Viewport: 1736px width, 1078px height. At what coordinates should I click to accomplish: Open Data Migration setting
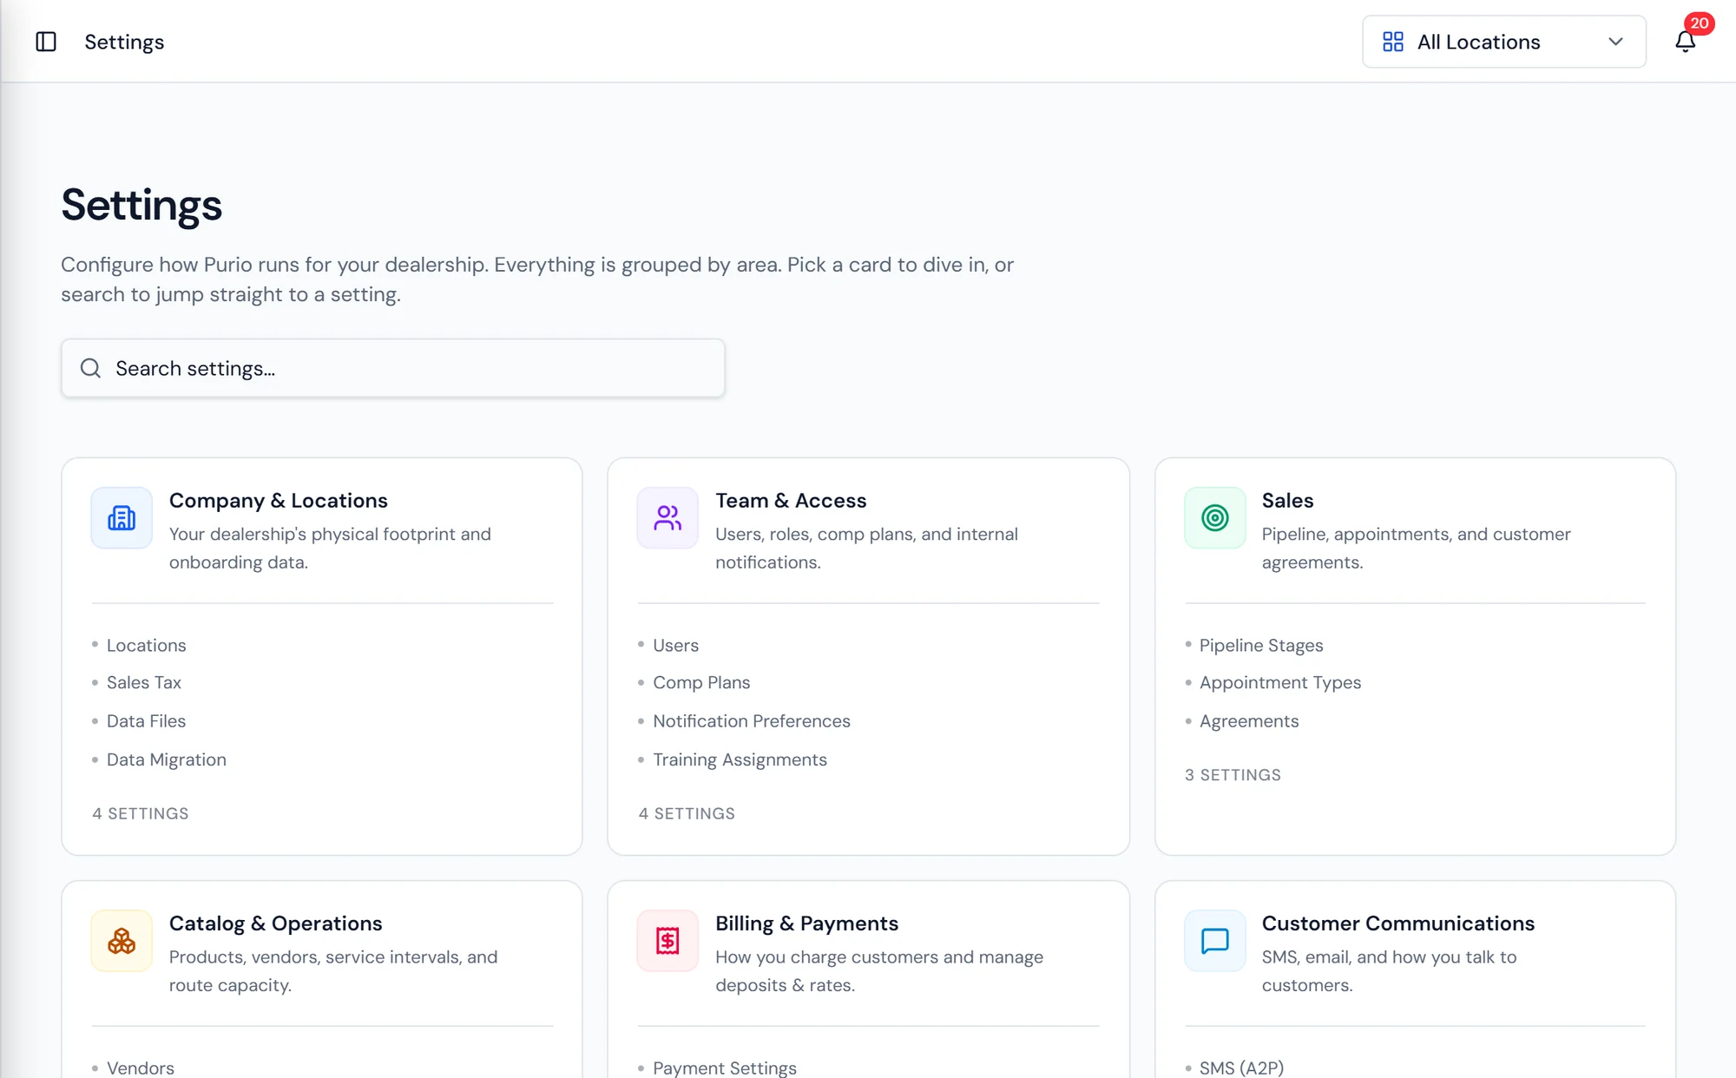pos(167,759)
